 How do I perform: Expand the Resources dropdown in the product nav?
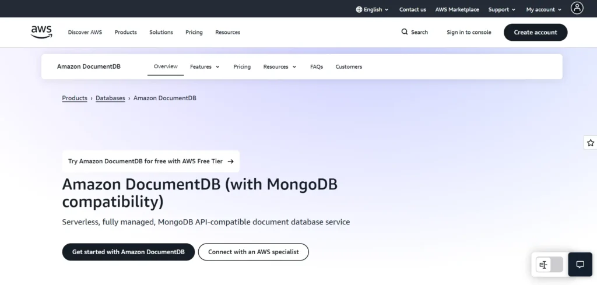[x=280, y=66]
